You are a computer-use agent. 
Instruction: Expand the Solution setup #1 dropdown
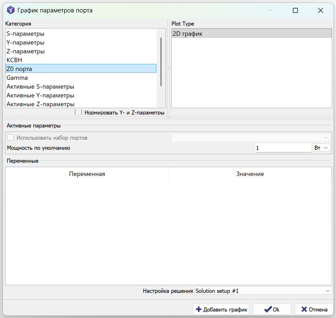(x=263, y=291)
